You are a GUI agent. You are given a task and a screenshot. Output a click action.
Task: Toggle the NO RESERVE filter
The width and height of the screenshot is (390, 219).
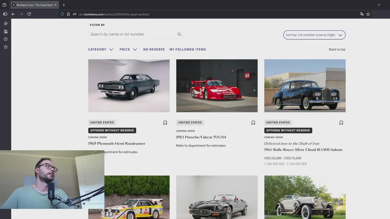pos(154,49)
